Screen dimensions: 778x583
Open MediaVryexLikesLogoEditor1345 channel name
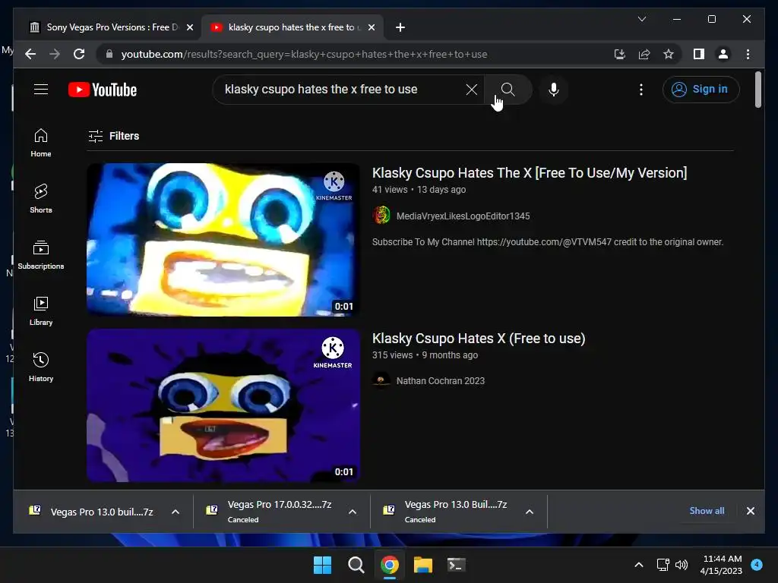pos(463,216)
